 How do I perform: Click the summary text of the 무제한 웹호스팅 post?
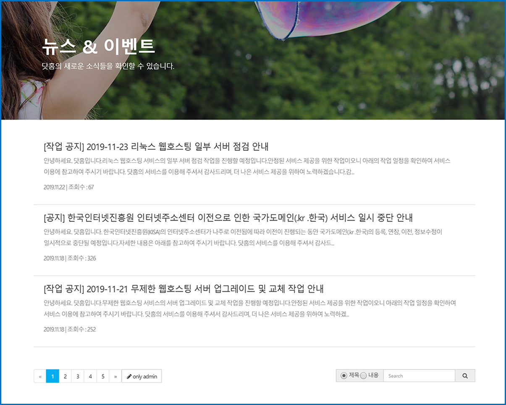pyautogui.click(x=250, y=309)
